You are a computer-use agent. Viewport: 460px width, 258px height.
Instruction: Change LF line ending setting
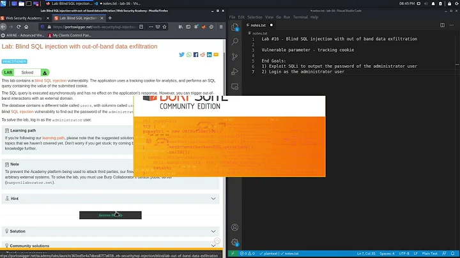pos(415,254)
